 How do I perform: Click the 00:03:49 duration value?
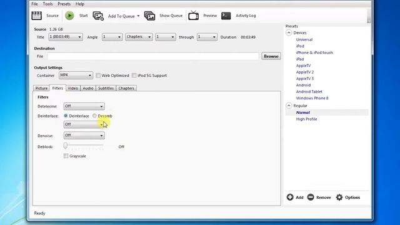(x=248, y=37)
